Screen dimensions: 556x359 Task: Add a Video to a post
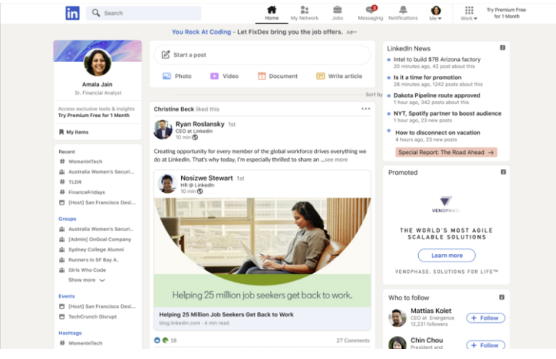click(x=225, y=77)
